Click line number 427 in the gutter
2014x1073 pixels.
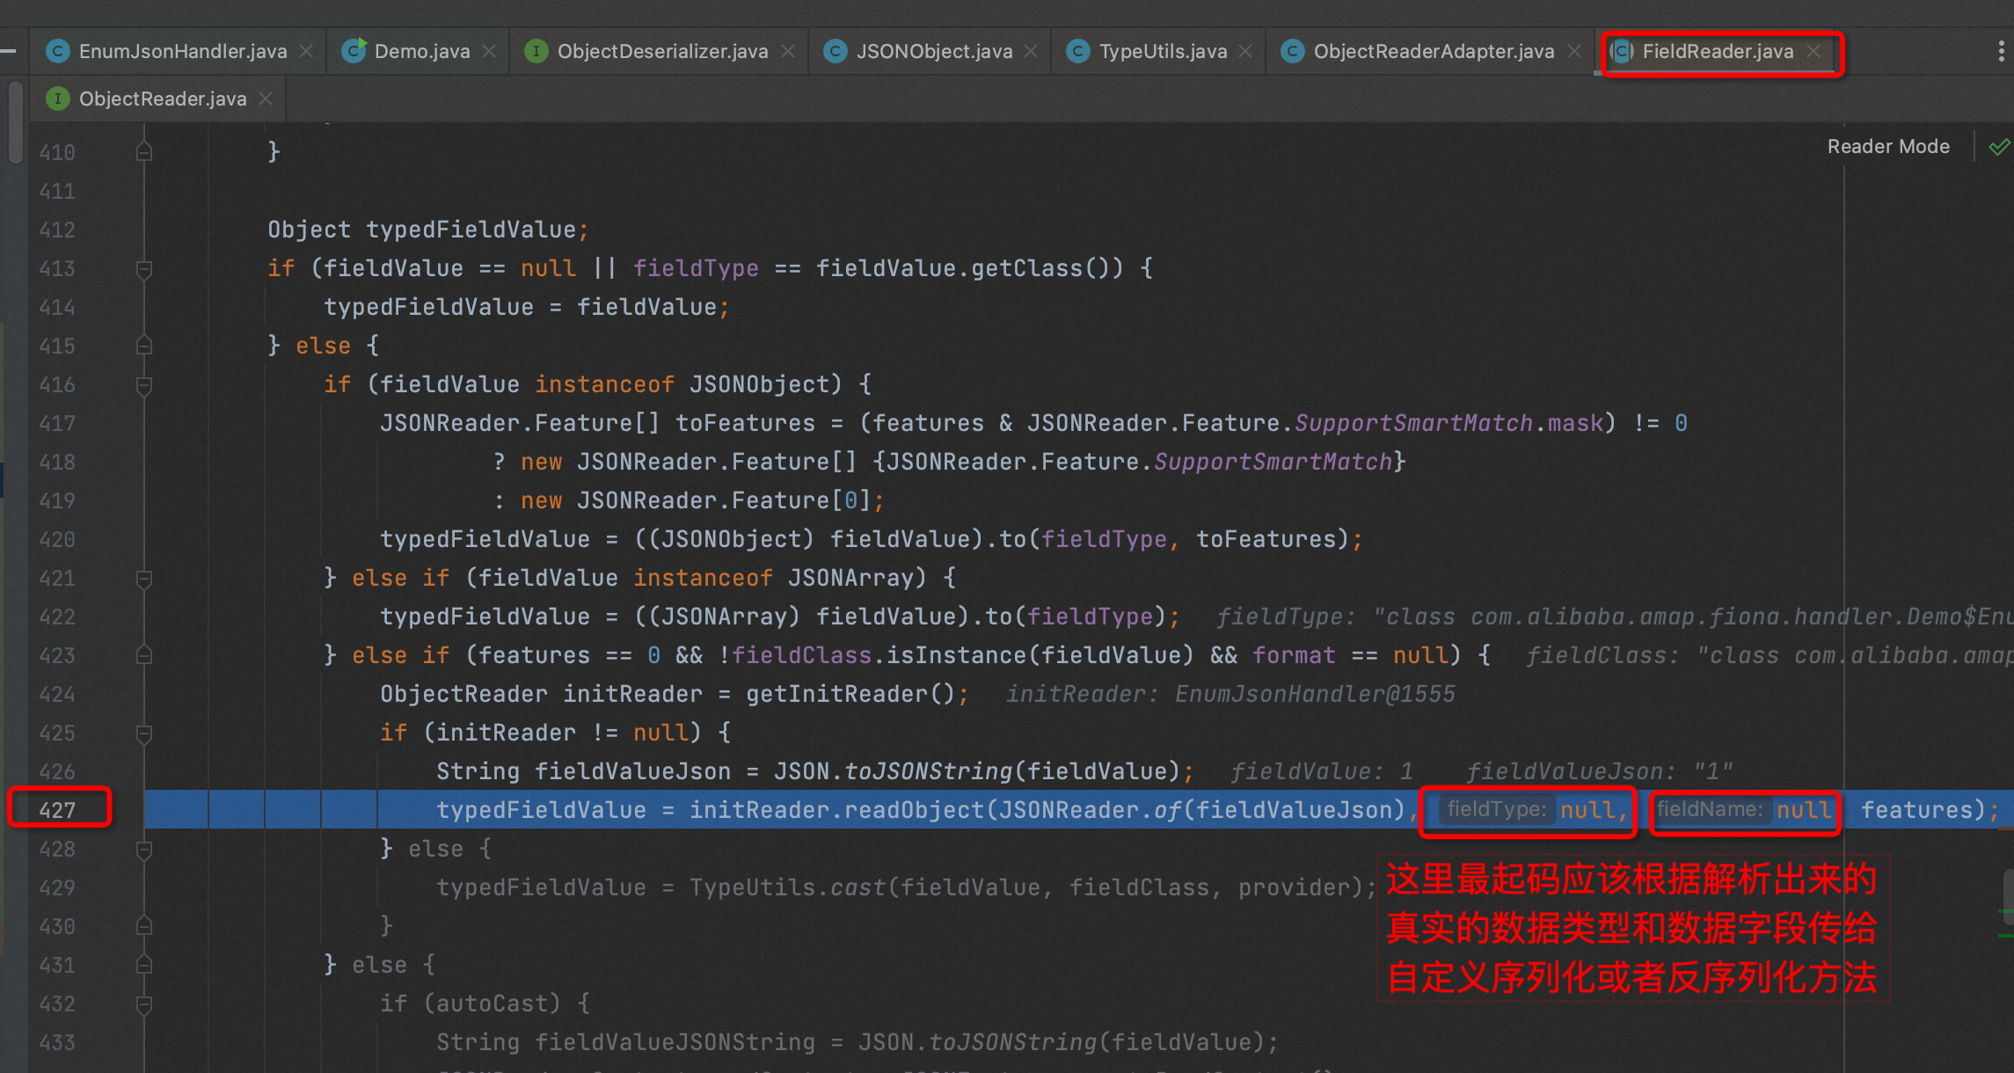click(x=55, y=809)
